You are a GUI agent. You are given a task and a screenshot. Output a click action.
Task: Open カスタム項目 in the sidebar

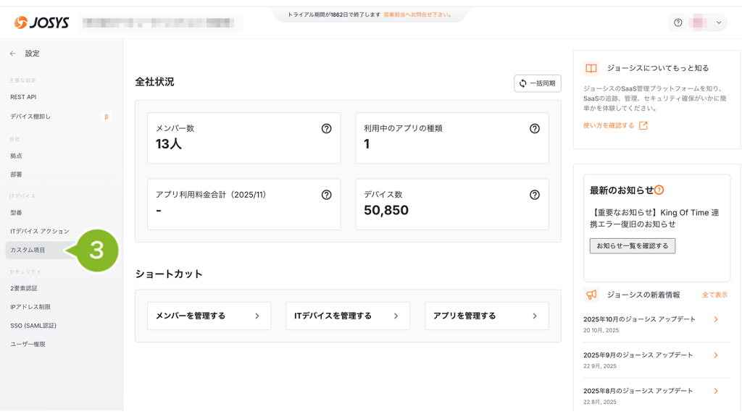(x=28, y=250)
